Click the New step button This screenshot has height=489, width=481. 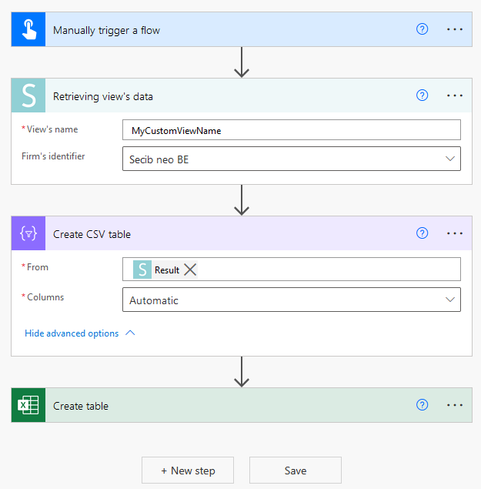pyautogui.click(x=188, y=471)
